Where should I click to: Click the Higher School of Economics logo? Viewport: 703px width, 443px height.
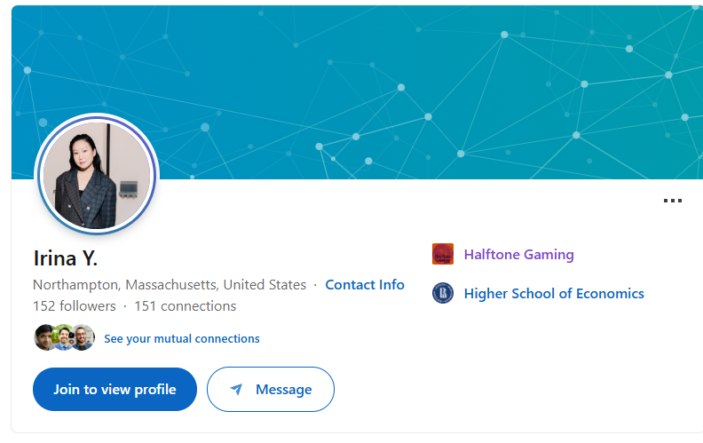443,293
